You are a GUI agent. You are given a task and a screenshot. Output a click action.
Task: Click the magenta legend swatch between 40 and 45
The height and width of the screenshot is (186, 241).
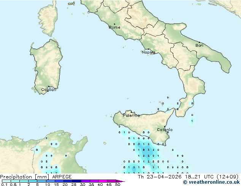pos(103,181)
